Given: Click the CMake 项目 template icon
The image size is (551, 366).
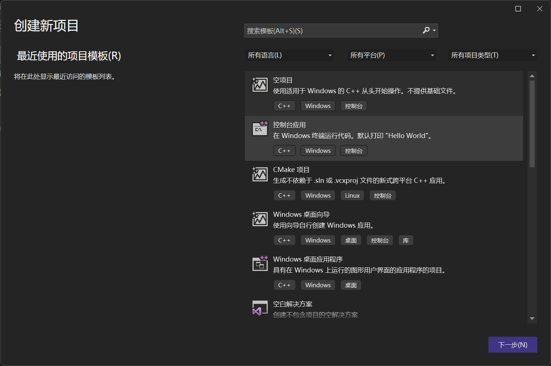Looking at the screenshot, I should click(x=260, y=174).
